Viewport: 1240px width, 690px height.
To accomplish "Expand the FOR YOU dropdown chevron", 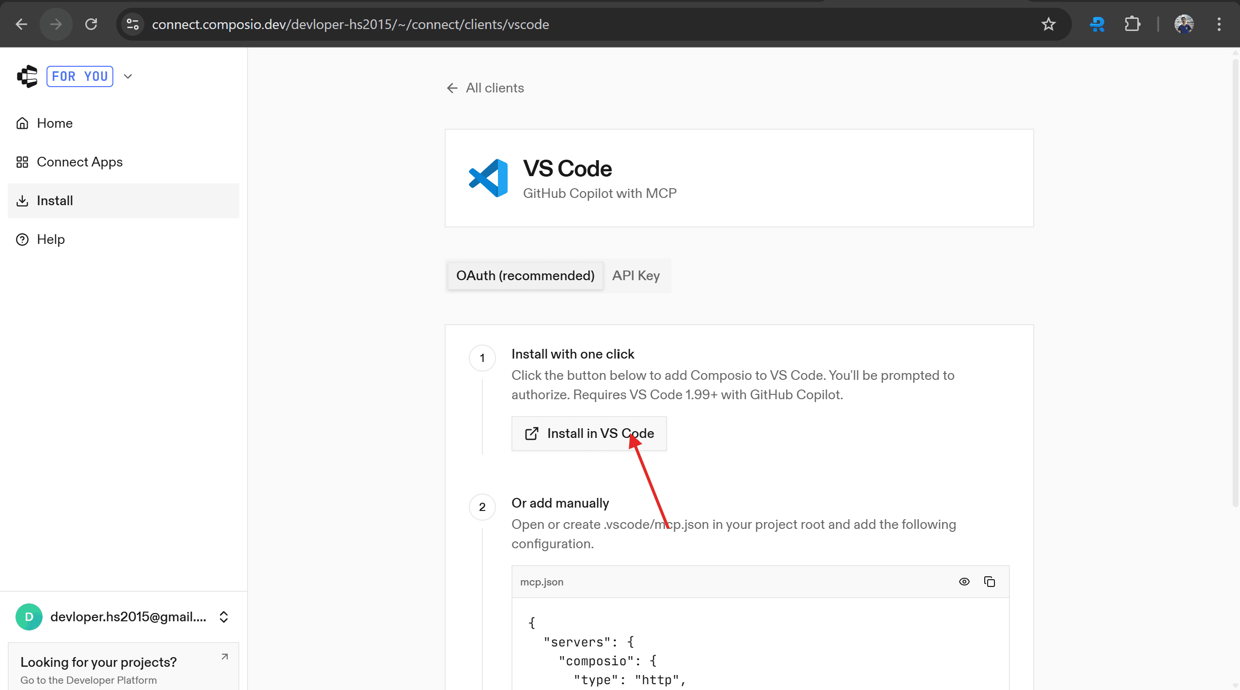I will [128, 76].
